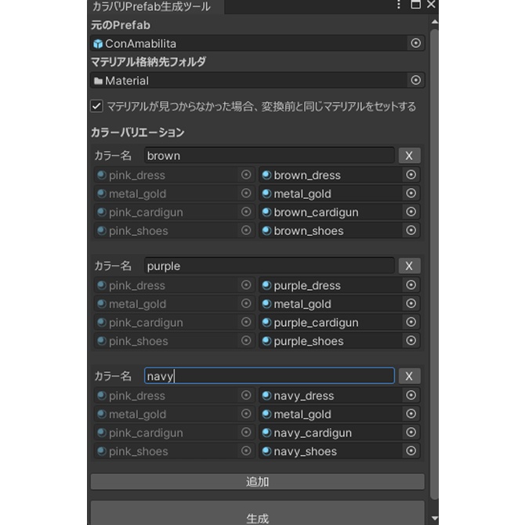Click the ConAmabilita prefab cube icon
This screenshot has height=525, width=525.
(98, 44)
